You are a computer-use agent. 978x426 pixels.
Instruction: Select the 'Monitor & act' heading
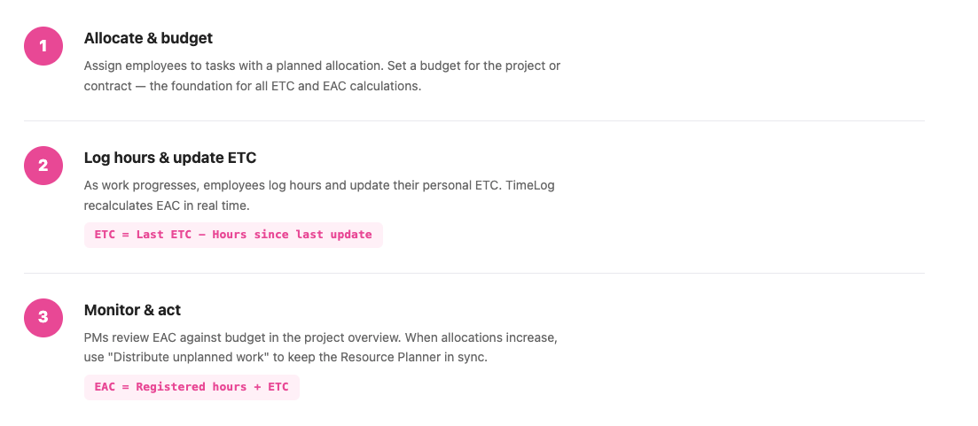click(x=132, y=310)
